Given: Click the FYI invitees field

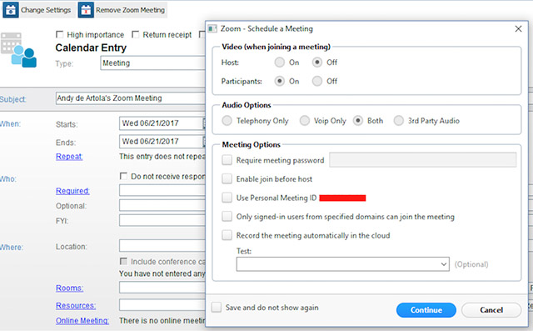Looking at the screenshot, I should click(162, 220).
